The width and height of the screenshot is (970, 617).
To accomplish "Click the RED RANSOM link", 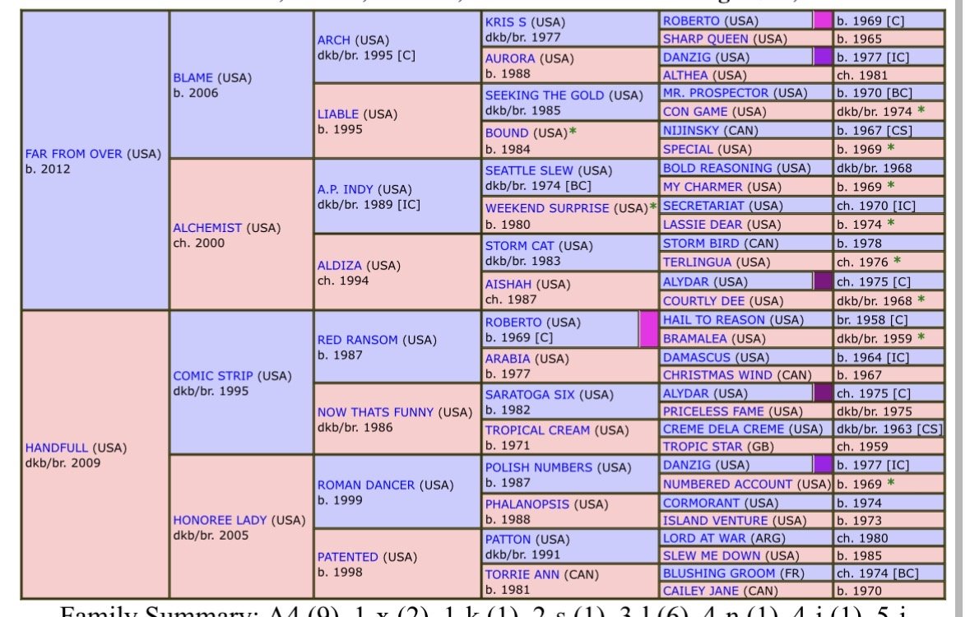I will click(358, 340).
